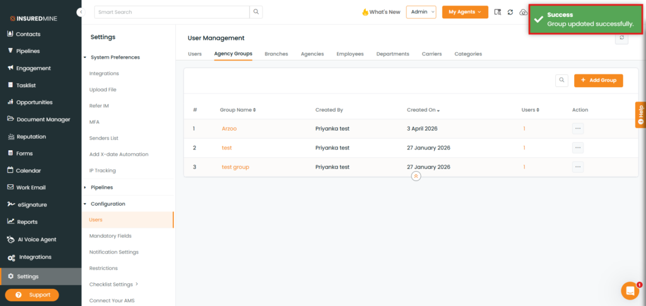
Task: Collapse the System Preferences section
Action: 85,57
